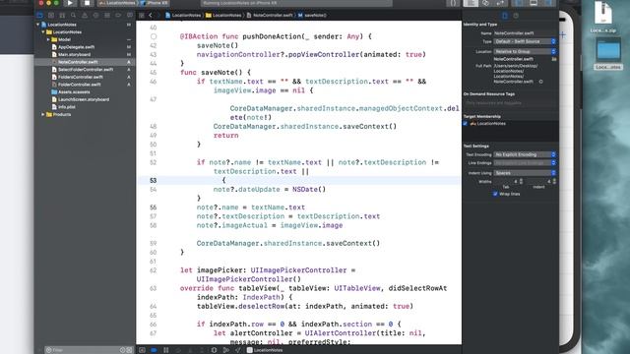Screen dimensions: 630x354
Task: Click the On Demand Resource Tags field
Action: click(x=510, y=103)
